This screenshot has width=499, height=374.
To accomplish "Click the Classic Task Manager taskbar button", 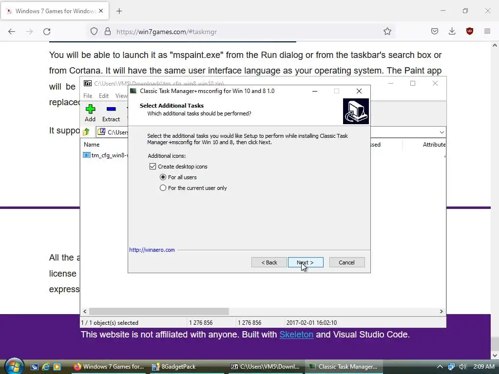I will [345, 367].
